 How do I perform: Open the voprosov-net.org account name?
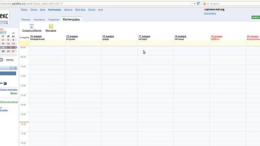click(x=214, y=9)
